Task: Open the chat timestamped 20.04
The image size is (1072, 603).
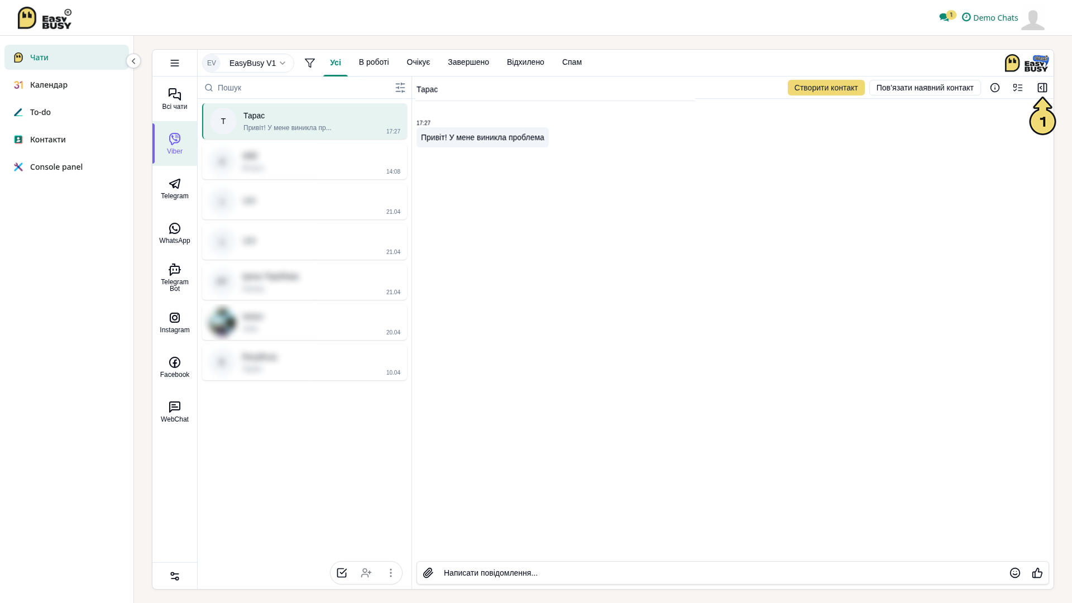Action: click(305, 322)
